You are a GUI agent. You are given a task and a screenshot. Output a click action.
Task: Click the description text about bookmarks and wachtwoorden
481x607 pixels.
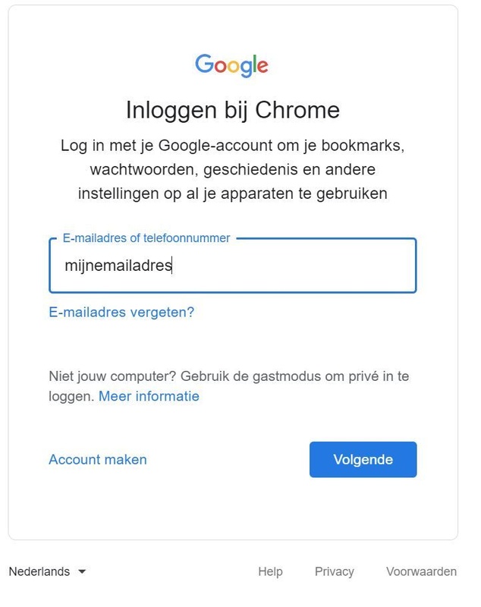click(x=232, y=169)
